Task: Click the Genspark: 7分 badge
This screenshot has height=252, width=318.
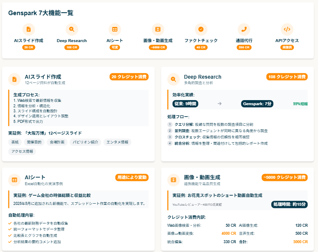Action: click(x=257, y=104)
